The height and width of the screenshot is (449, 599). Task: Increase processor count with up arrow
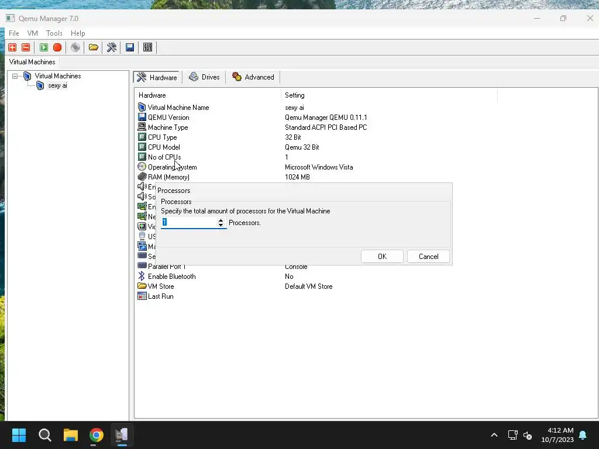click(x=221, y=220)
